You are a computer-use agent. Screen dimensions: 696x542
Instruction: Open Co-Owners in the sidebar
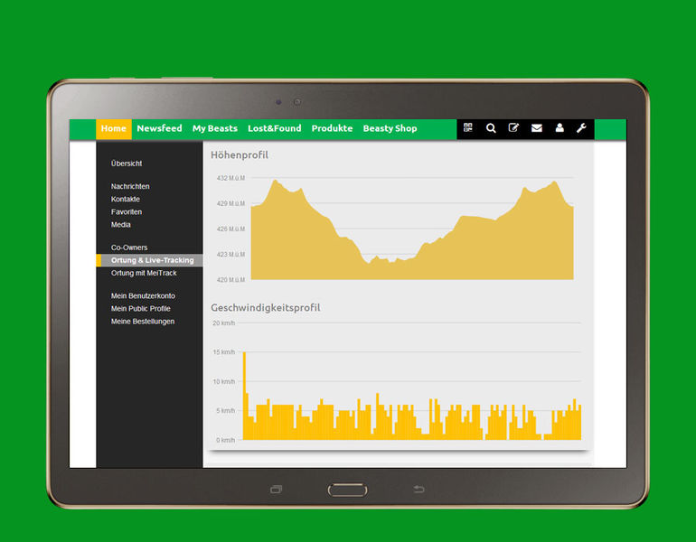point(129,248)
